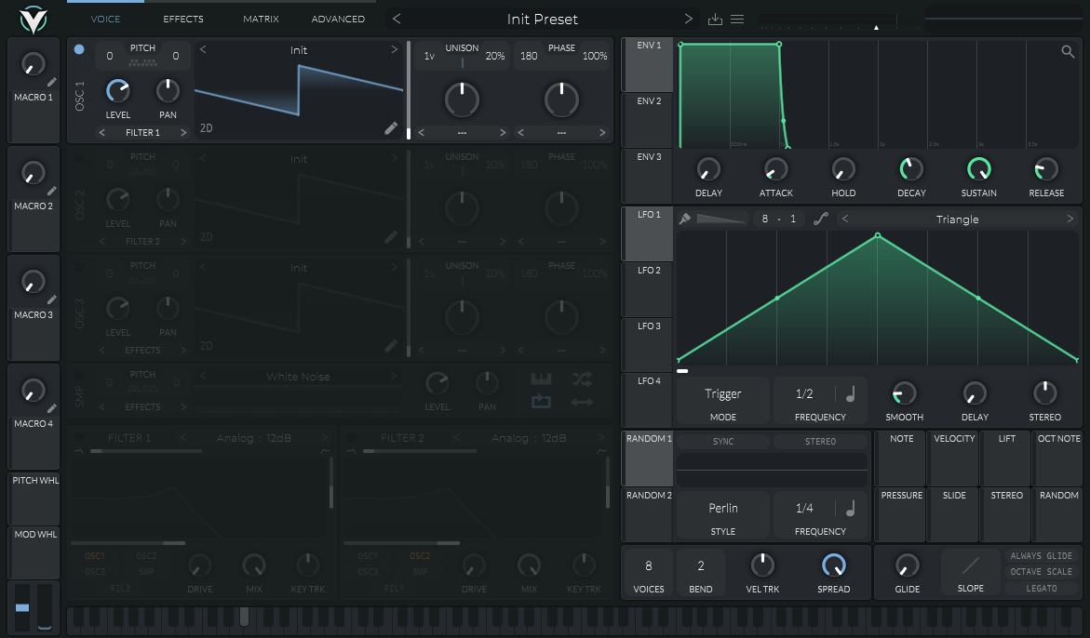Image resolution: width=1090 pixels, height=638 pixels.
Task: Click the Macro 1 edit pencil icon
Action: (52, 82)
